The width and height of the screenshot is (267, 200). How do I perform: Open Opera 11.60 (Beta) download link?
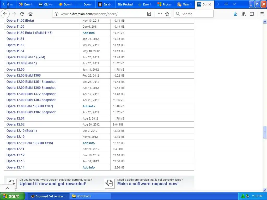pos(20,21)
